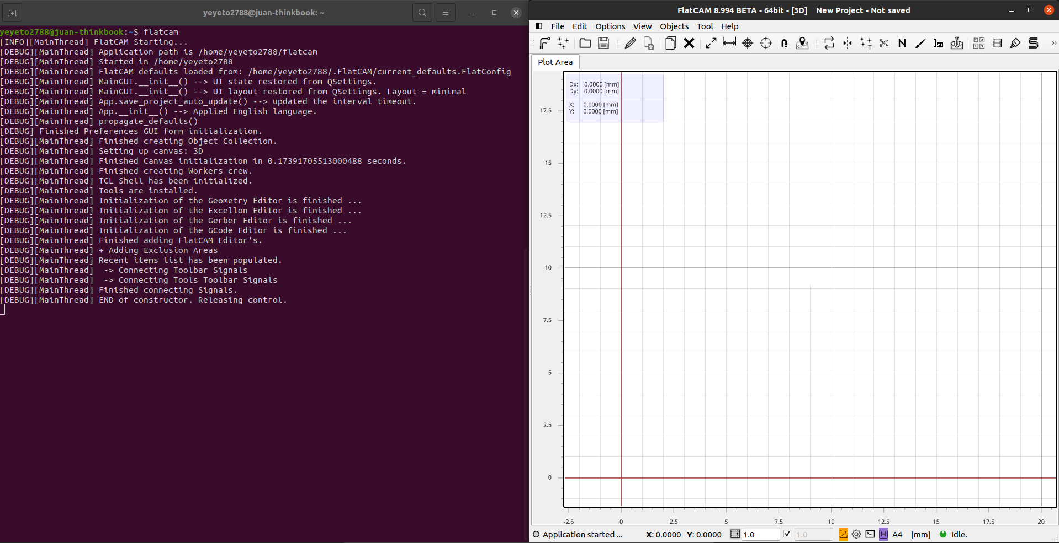Viewport: 1059px width, 543px height.
Task: Click the Jump to Location magnet icon
Action: [784, 43]
